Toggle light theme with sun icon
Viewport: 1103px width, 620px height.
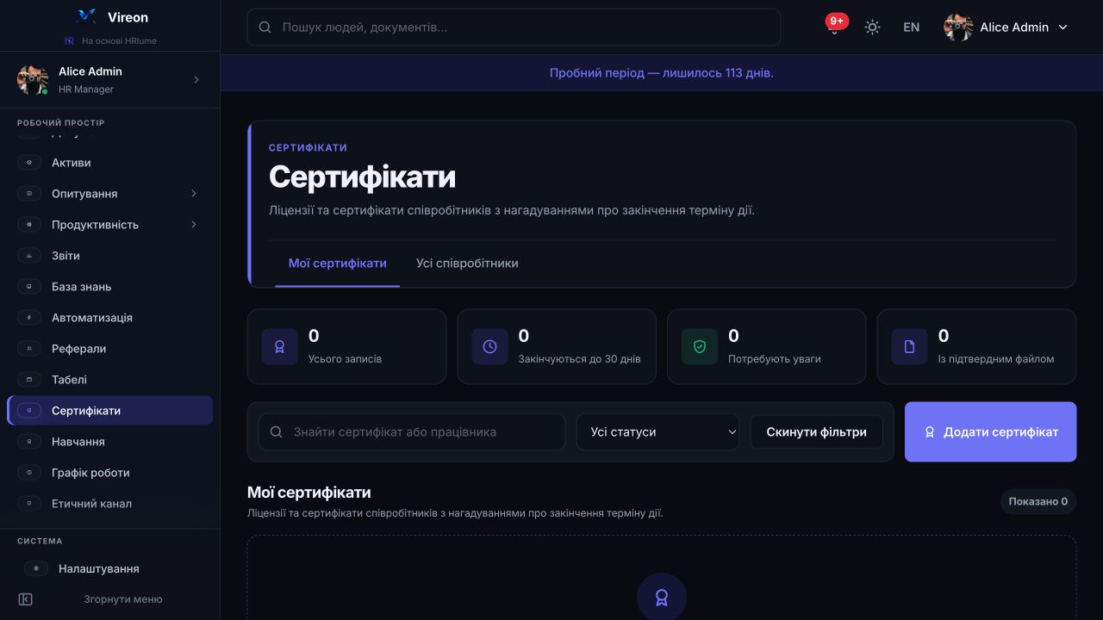pyautogui.click(x=872, y=28)
